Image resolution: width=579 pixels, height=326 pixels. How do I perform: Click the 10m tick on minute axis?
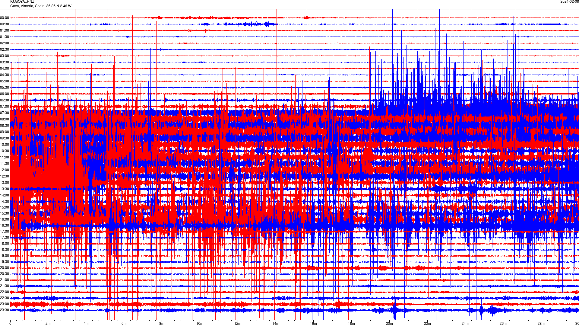click(x=200, y=324)
